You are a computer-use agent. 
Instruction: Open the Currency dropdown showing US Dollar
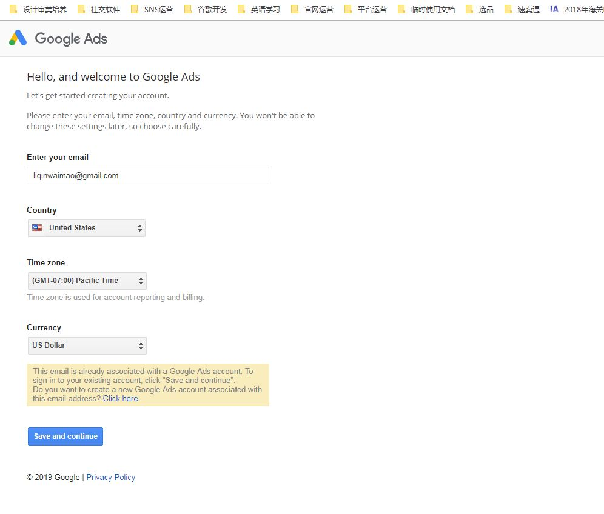click(87, 345)
